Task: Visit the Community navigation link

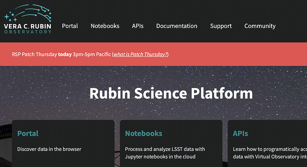Action: [x=260, y=26]
